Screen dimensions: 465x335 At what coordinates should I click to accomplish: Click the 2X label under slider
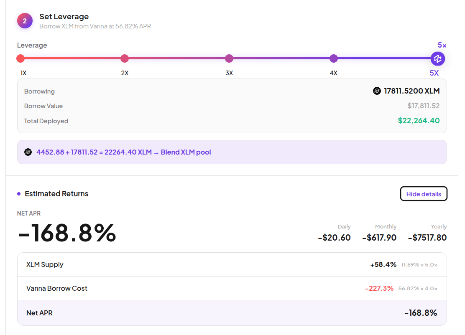pos(125,73)
